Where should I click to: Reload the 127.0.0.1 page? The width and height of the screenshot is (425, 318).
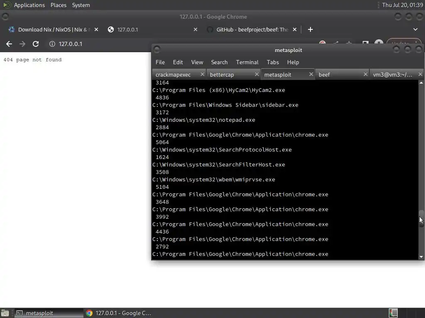[36, 44]
